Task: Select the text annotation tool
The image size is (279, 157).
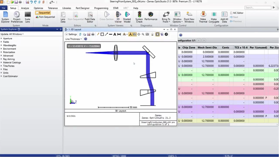Action: [x=115, y=35]
